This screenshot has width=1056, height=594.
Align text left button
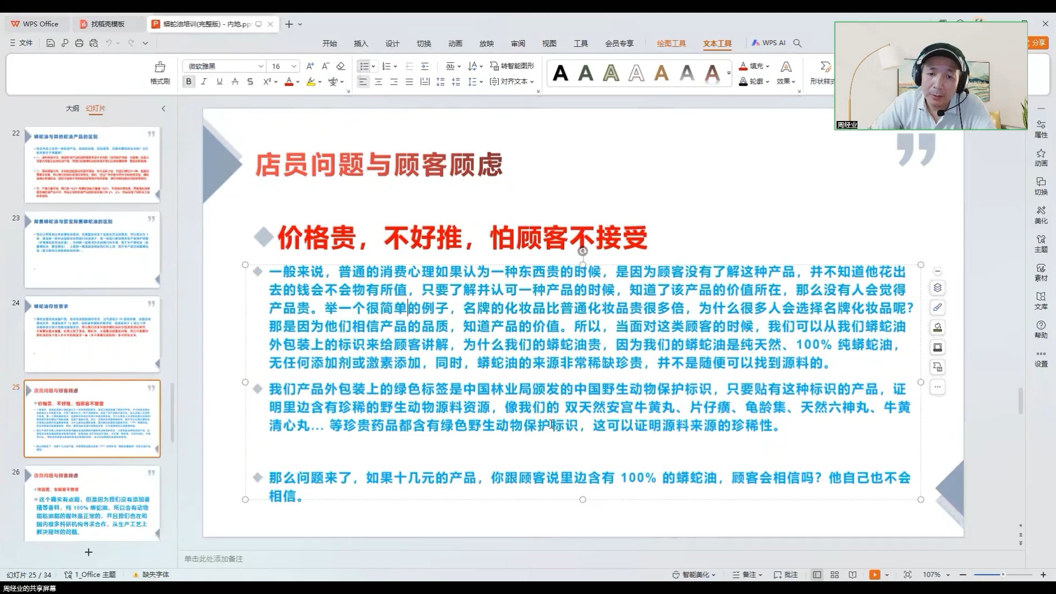click(363, 81)
